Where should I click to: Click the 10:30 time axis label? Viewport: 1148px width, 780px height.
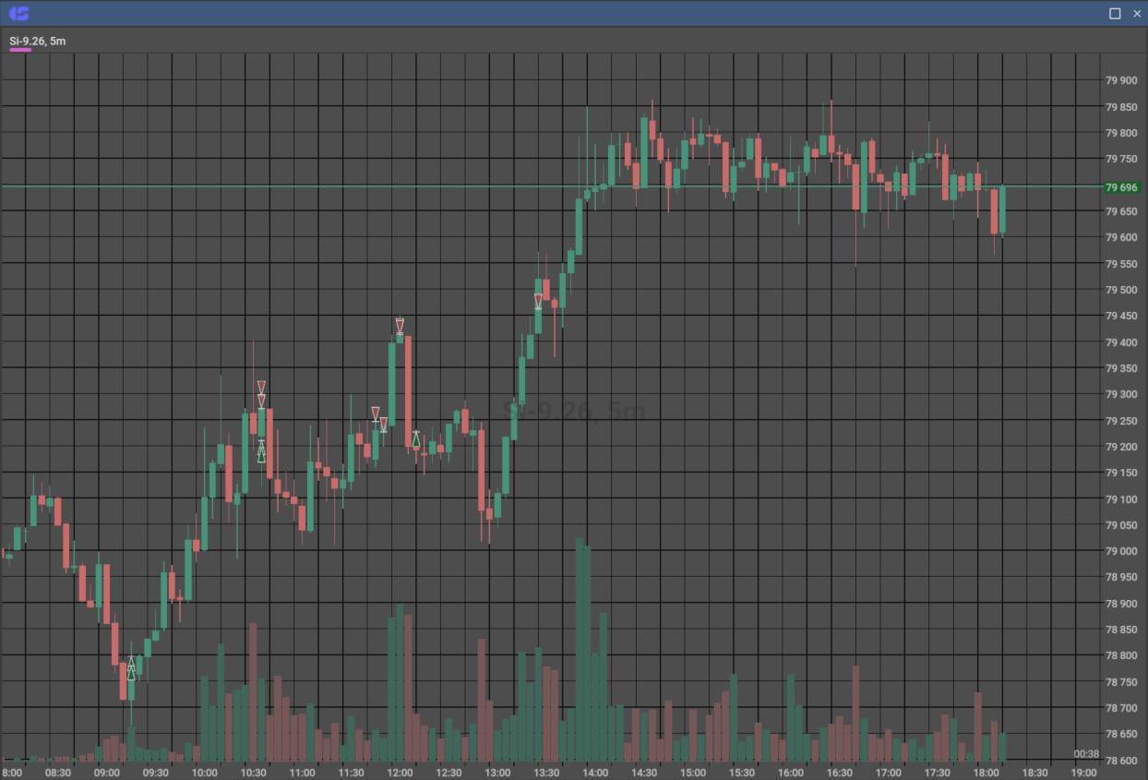253,773
